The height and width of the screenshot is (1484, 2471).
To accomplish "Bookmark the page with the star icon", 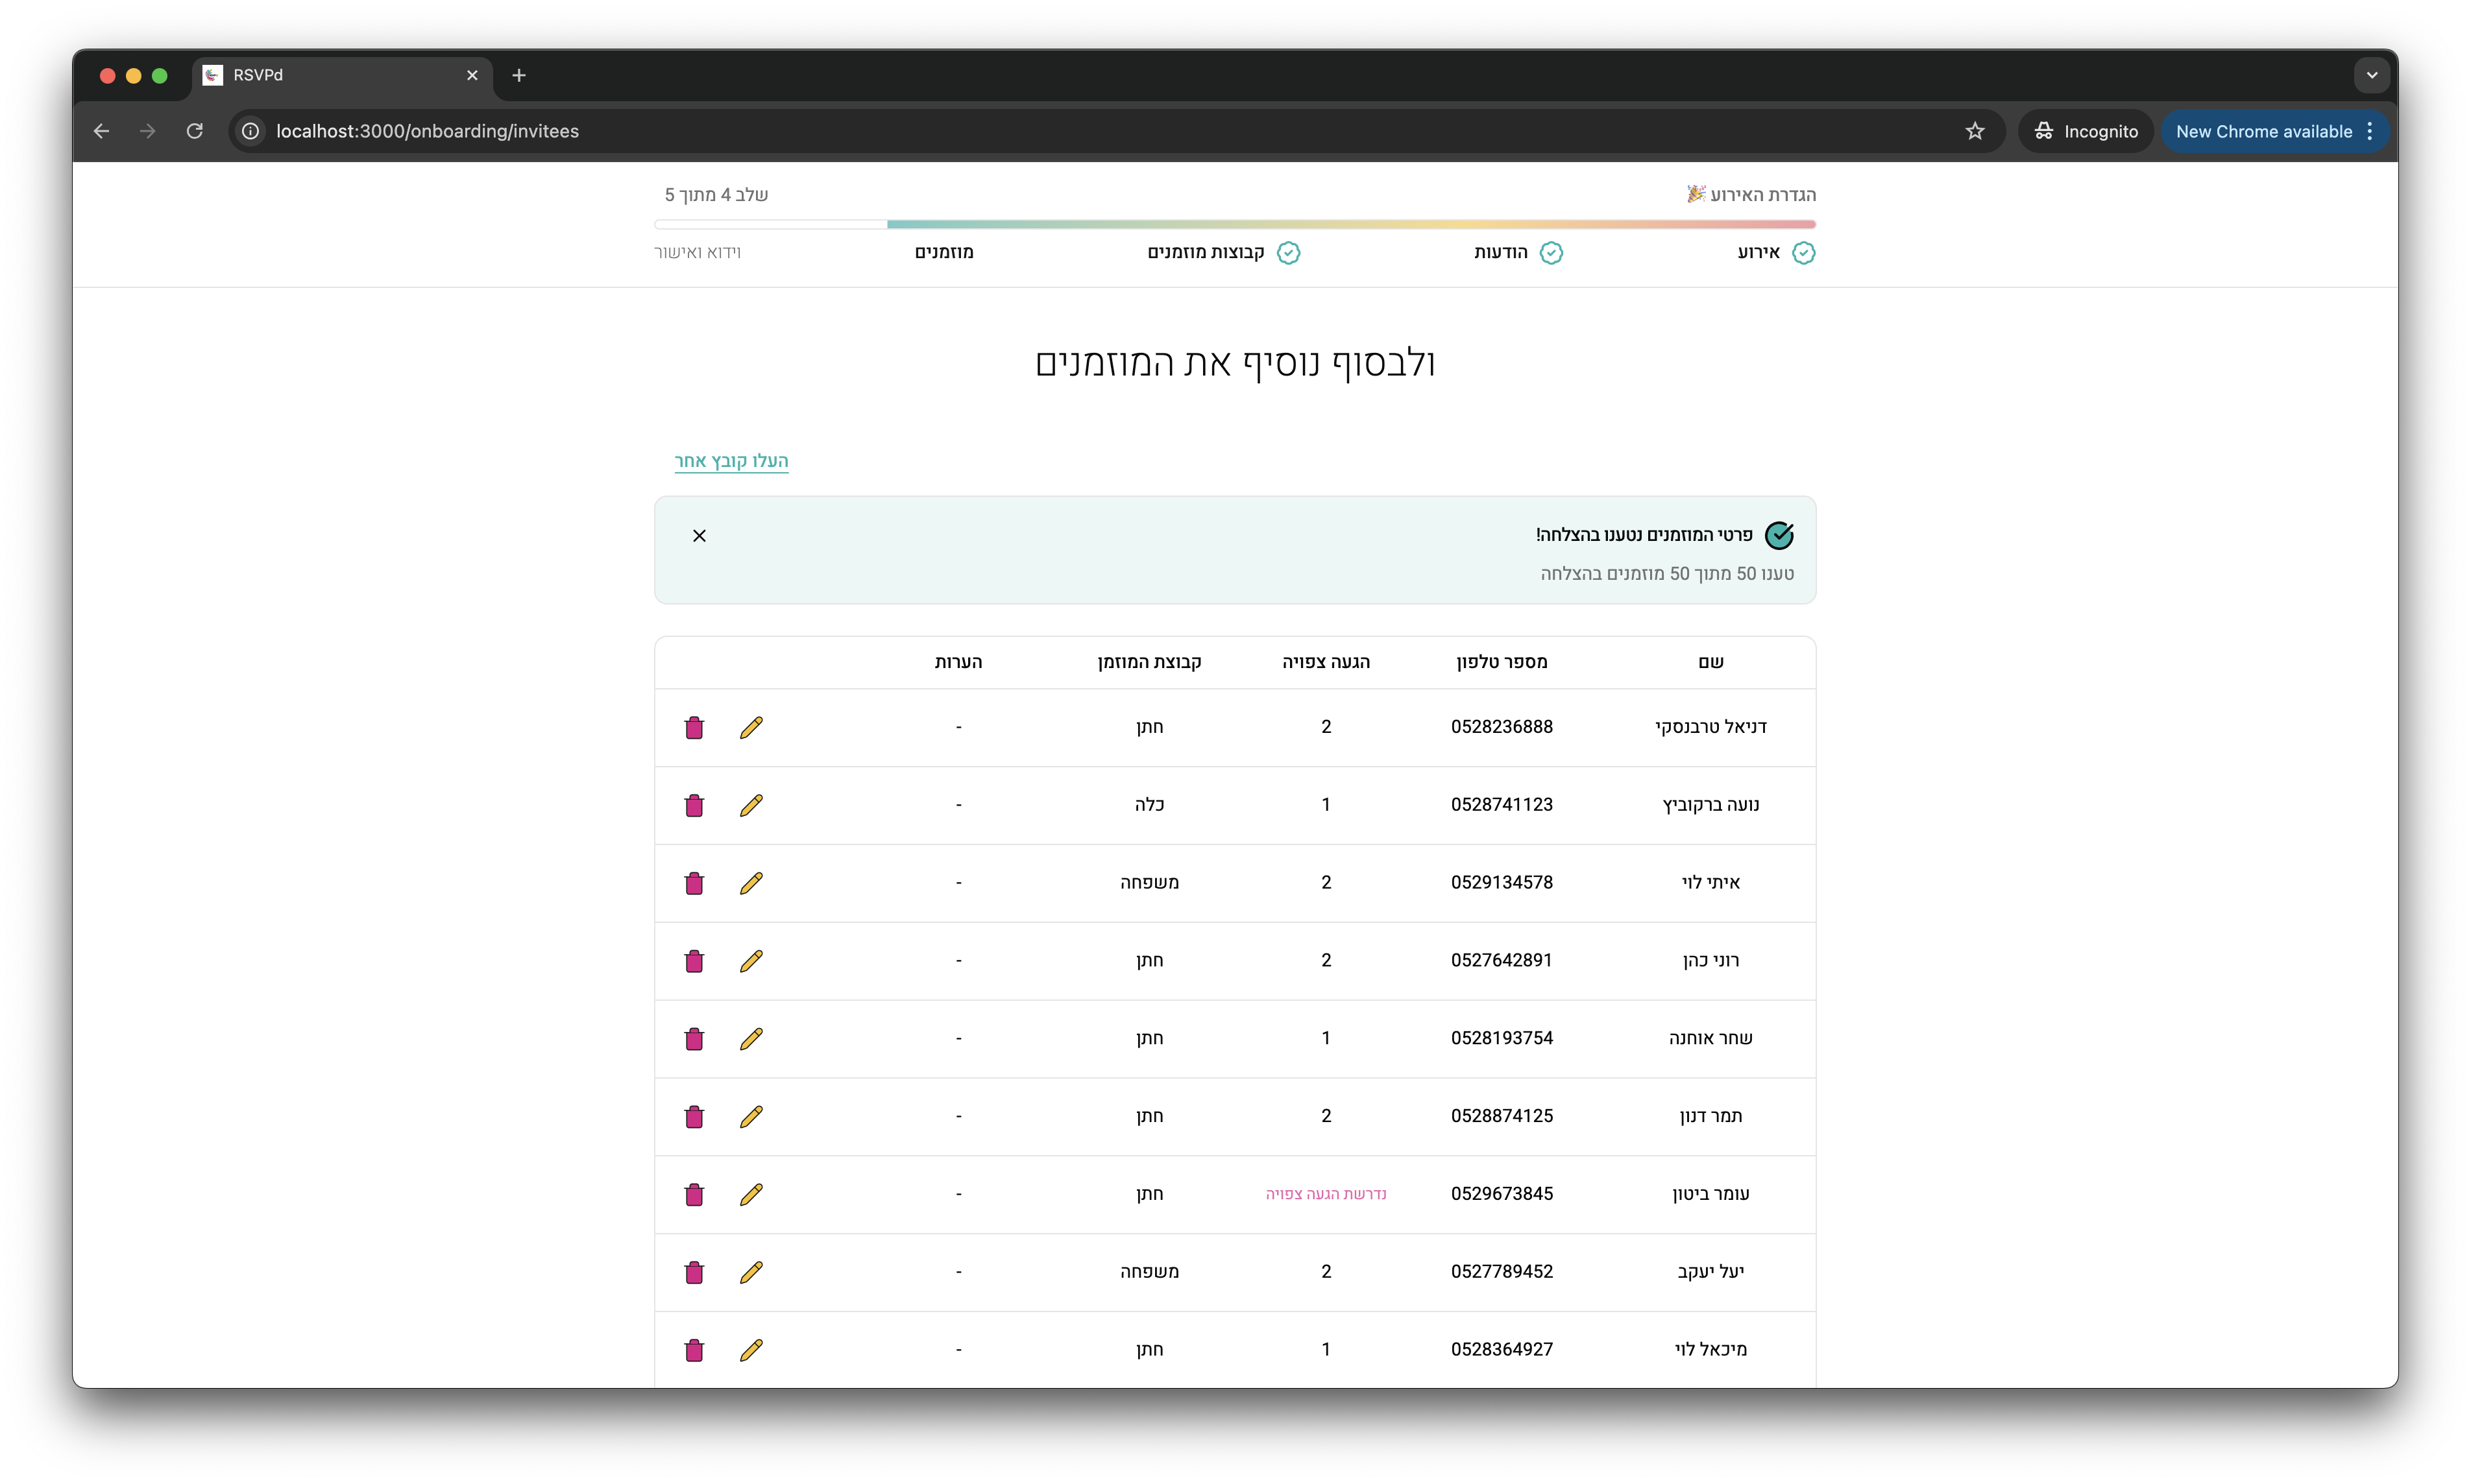I will pyautogui.click(x=1975, y=131).
